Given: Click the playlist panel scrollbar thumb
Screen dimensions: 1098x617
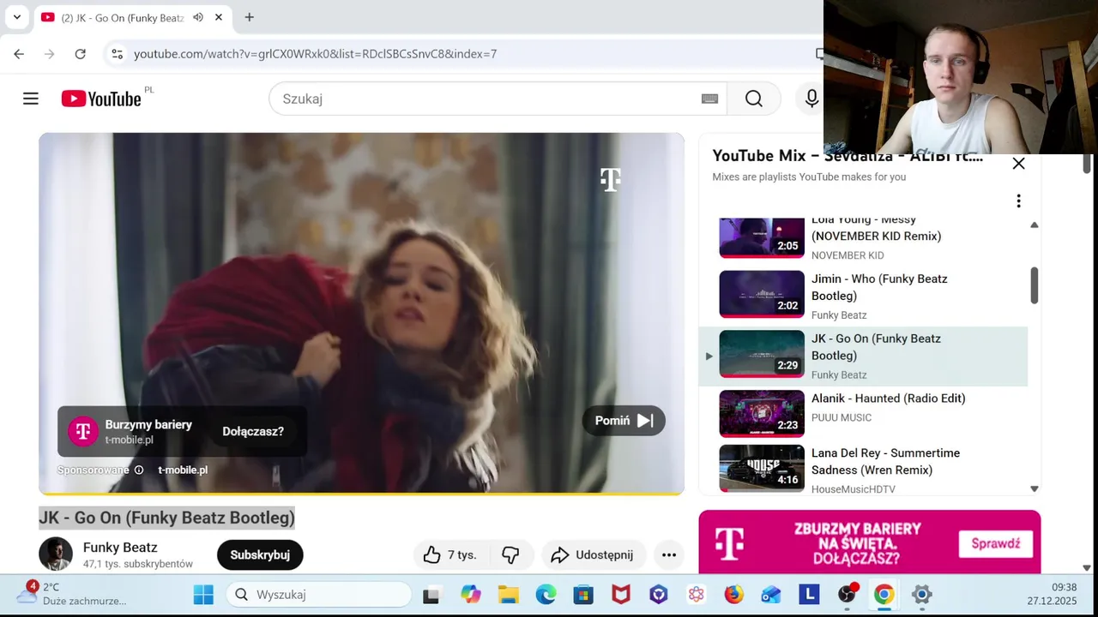Looking at the screenshot, I should click(1034, 285).
